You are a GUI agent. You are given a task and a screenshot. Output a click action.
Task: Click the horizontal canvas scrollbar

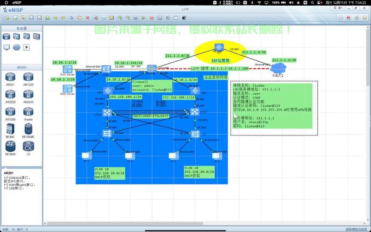(x=125, y=223)
